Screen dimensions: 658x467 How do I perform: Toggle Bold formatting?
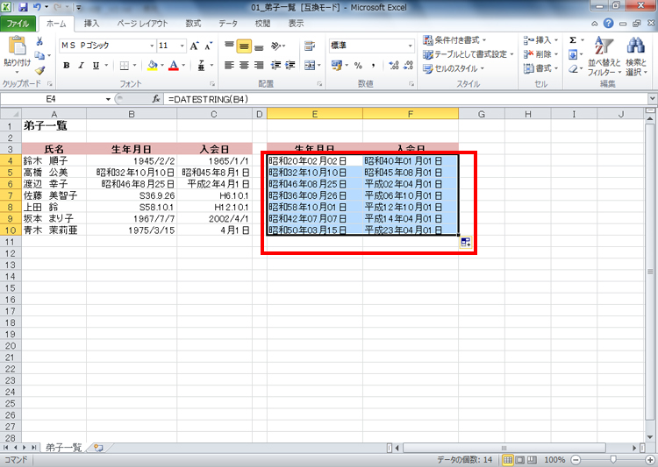click(67, 66)
